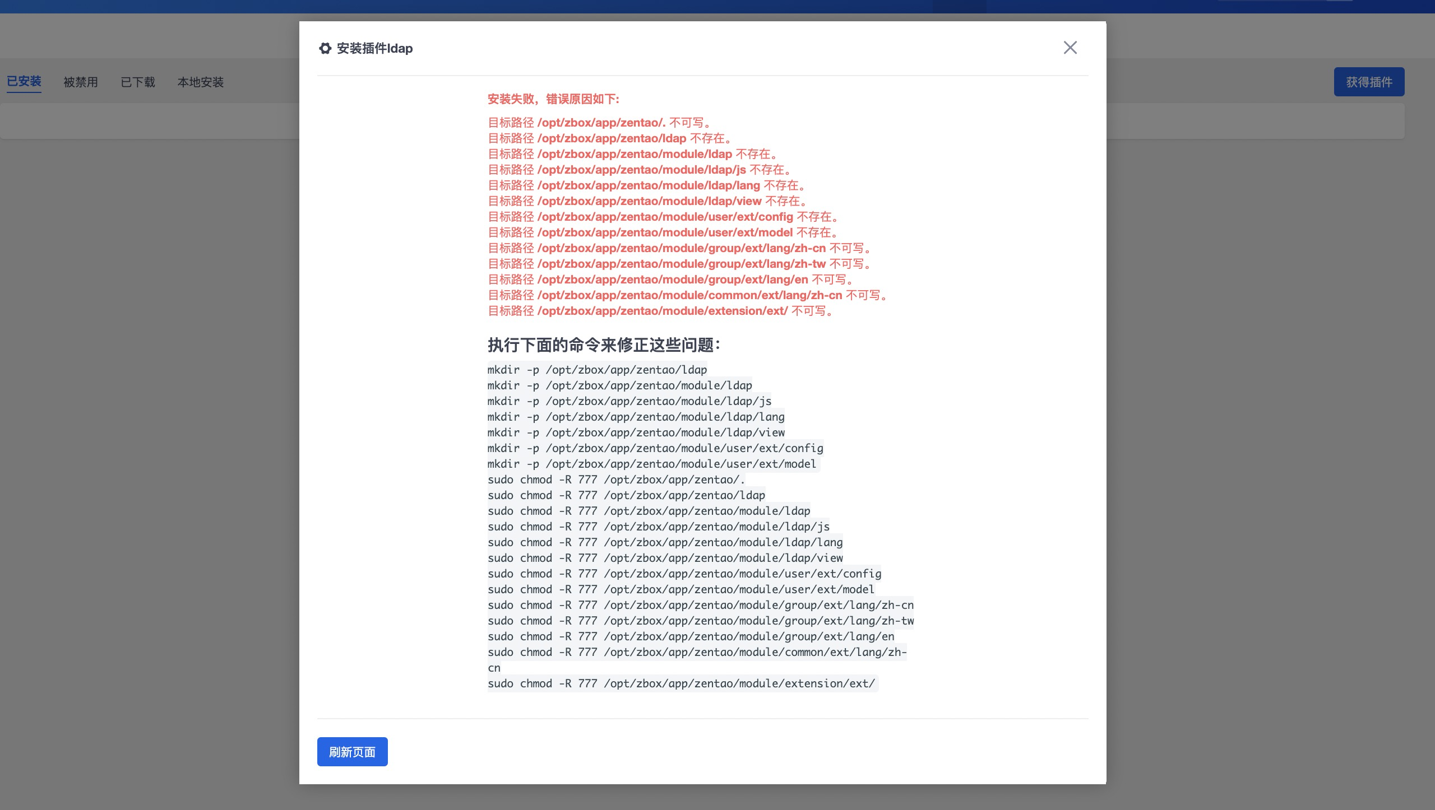This screenshot has height=810, width=1435.
Task: Click command sudo chmod 777 module/extension/ext/
Action: coord(682,683)
